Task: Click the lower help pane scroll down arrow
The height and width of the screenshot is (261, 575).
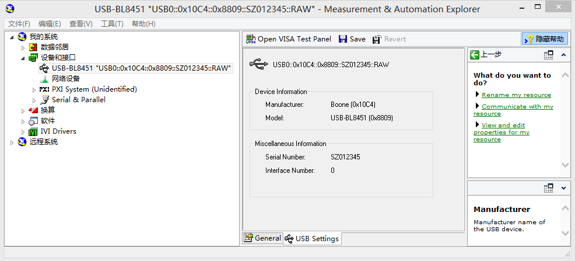Action: pos(566,233)
